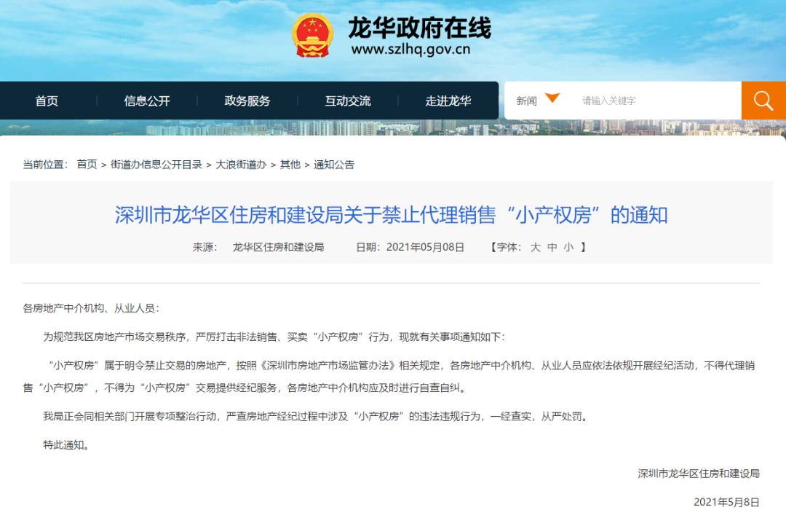This screenshot has height=526, width=786.
Task: Set font size to 中
Action: click(x=552, y=247)
